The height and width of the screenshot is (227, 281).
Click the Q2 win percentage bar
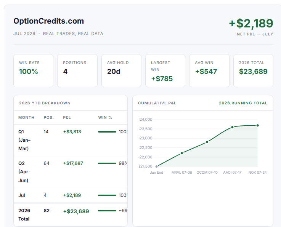click(107, 163)
